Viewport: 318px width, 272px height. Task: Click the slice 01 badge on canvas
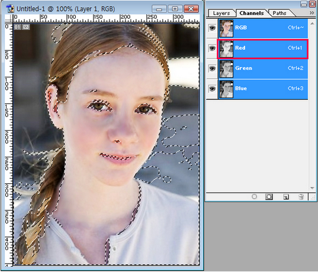pos(17,27)
